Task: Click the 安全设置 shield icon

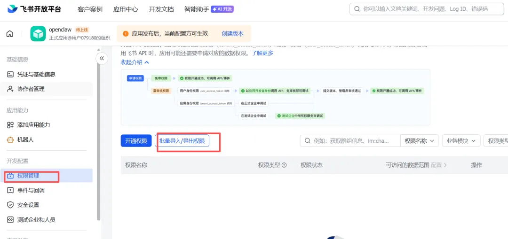Action: (x=10, y=205)
